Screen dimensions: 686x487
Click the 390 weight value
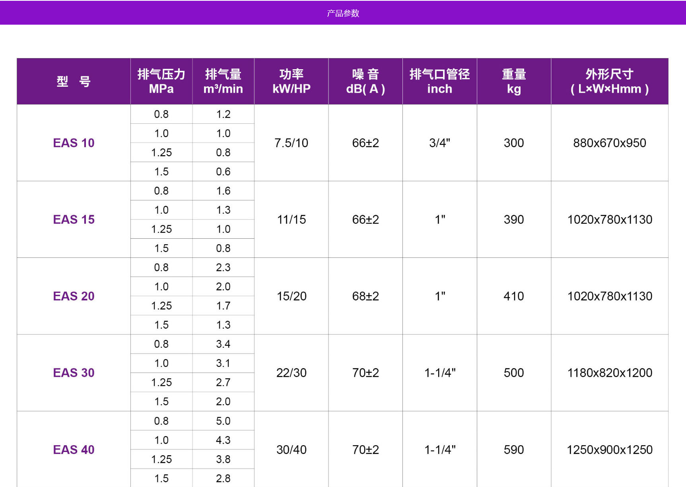tap(514, 219)
